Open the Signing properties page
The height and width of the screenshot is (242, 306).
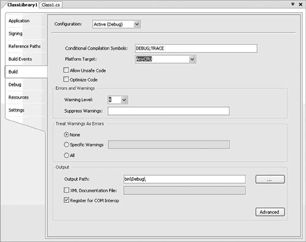15,34
